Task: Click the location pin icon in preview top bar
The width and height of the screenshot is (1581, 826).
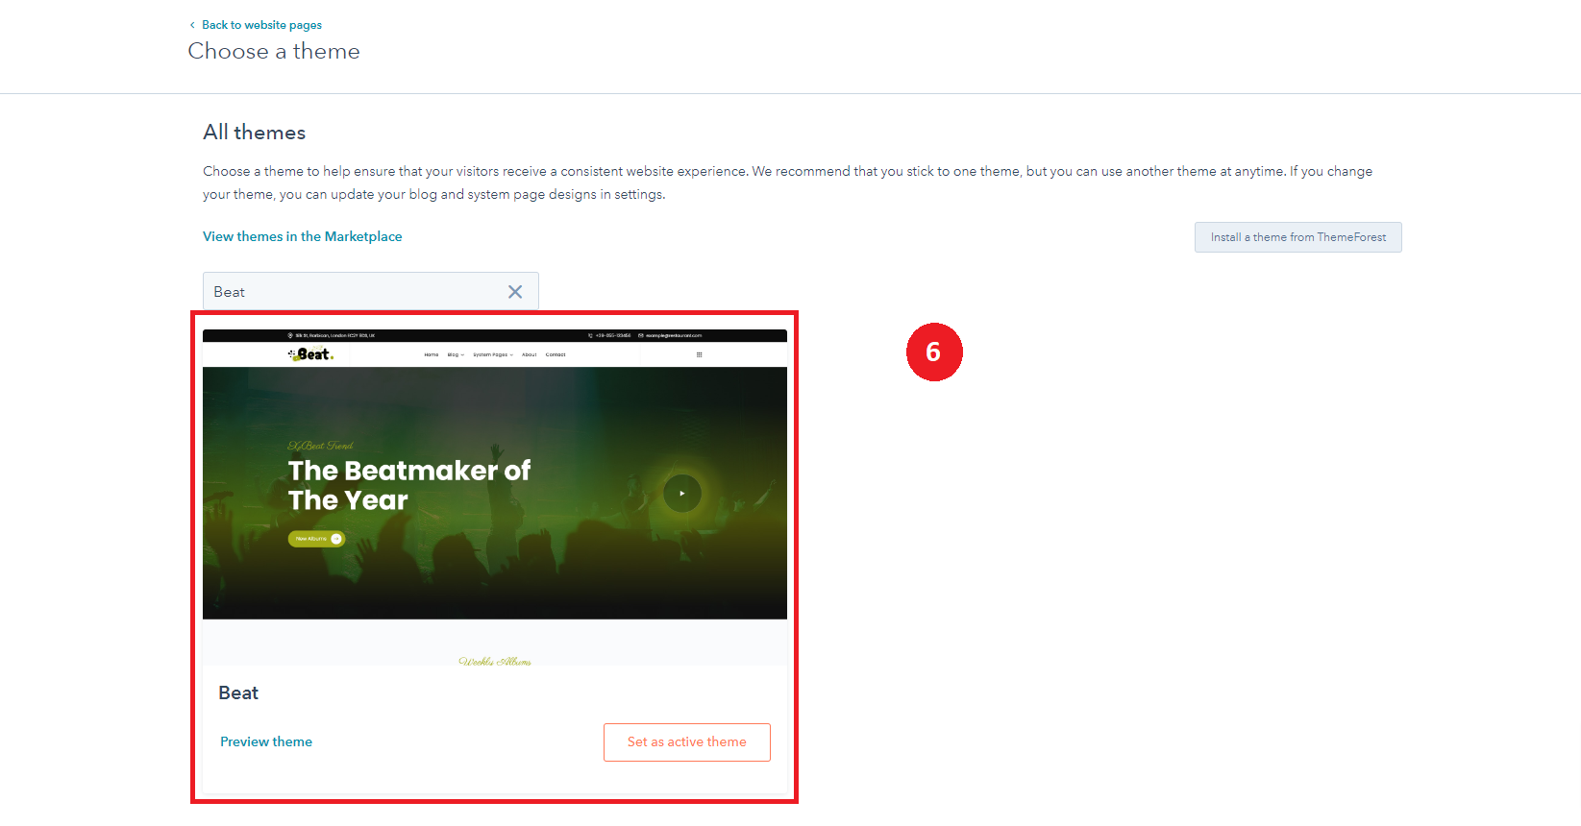Action: tap(290, 336)
